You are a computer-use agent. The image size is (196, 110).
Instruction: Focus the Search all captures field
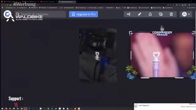coord(40,14)
